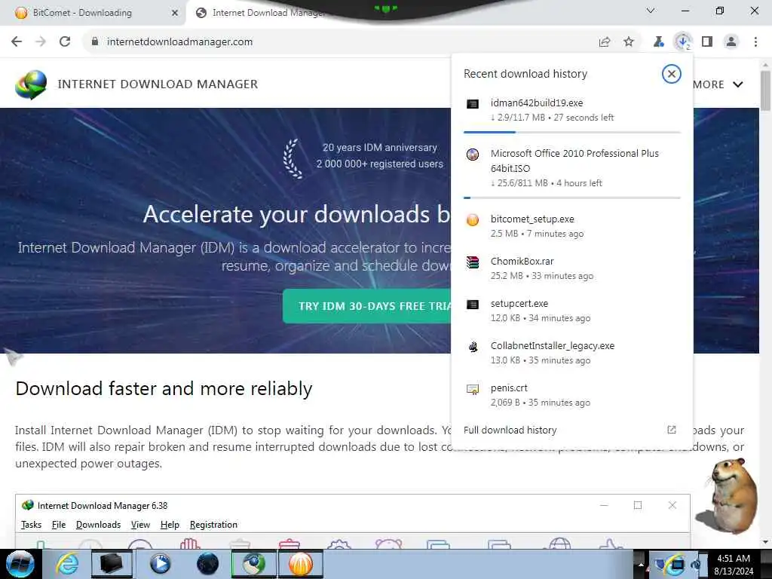Click INTERNET DOWNLOAD MANAGER site title
This screenshot has width=772, height=579.
point(158,84)
